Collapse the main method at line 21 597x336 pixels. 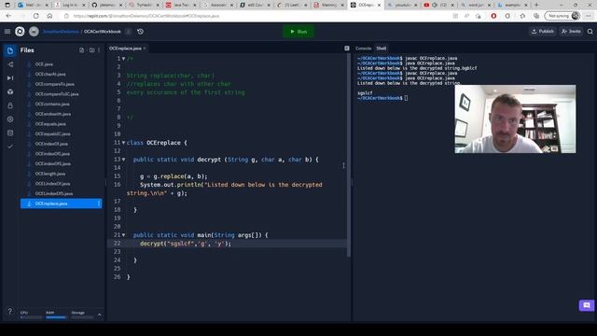point(123,235)
